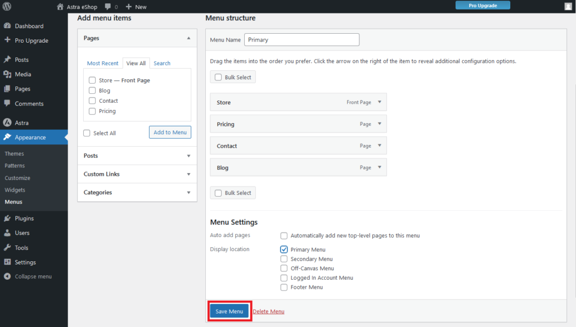Screen dimensions: 576x327
Task: Open the Astra theme menu
Action: [x=21, y=123]
